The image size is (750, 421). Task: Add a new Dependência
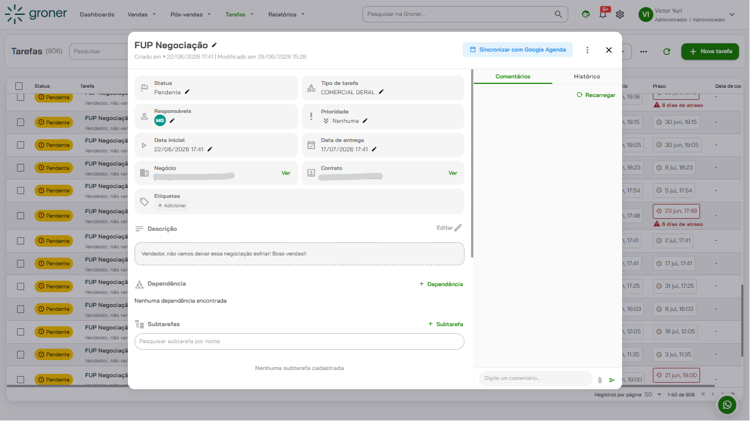click(x=441, y=284)
